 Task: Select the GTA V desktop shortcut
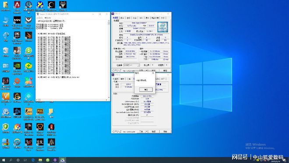[6, 96]
